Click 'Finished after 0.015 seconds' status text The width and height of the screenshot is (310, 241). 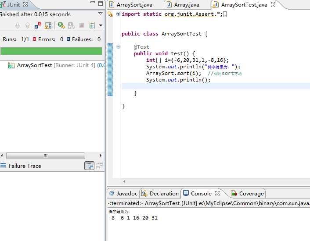(35, 14)
